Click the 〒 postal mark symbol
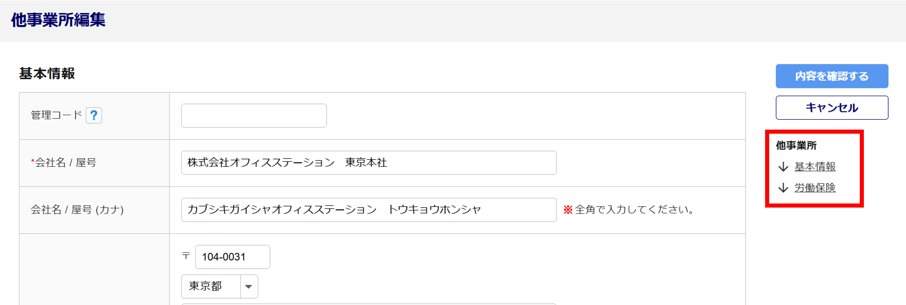906x305 pixels. pyautogui.click(x=186, y=256)
